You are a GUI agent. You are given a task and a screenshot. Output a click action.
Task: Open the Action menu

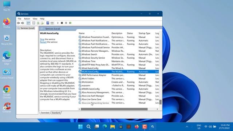click(x=27, y=19)
